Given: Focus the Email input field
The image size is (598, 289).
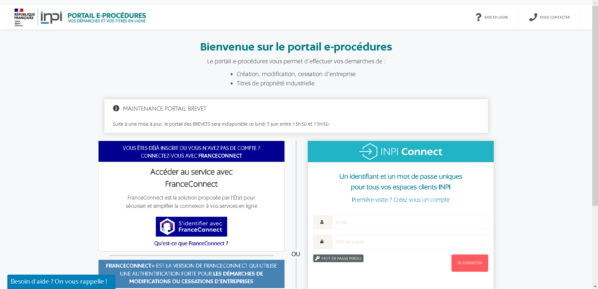Looking at the screenshot, I should point(410,222).
